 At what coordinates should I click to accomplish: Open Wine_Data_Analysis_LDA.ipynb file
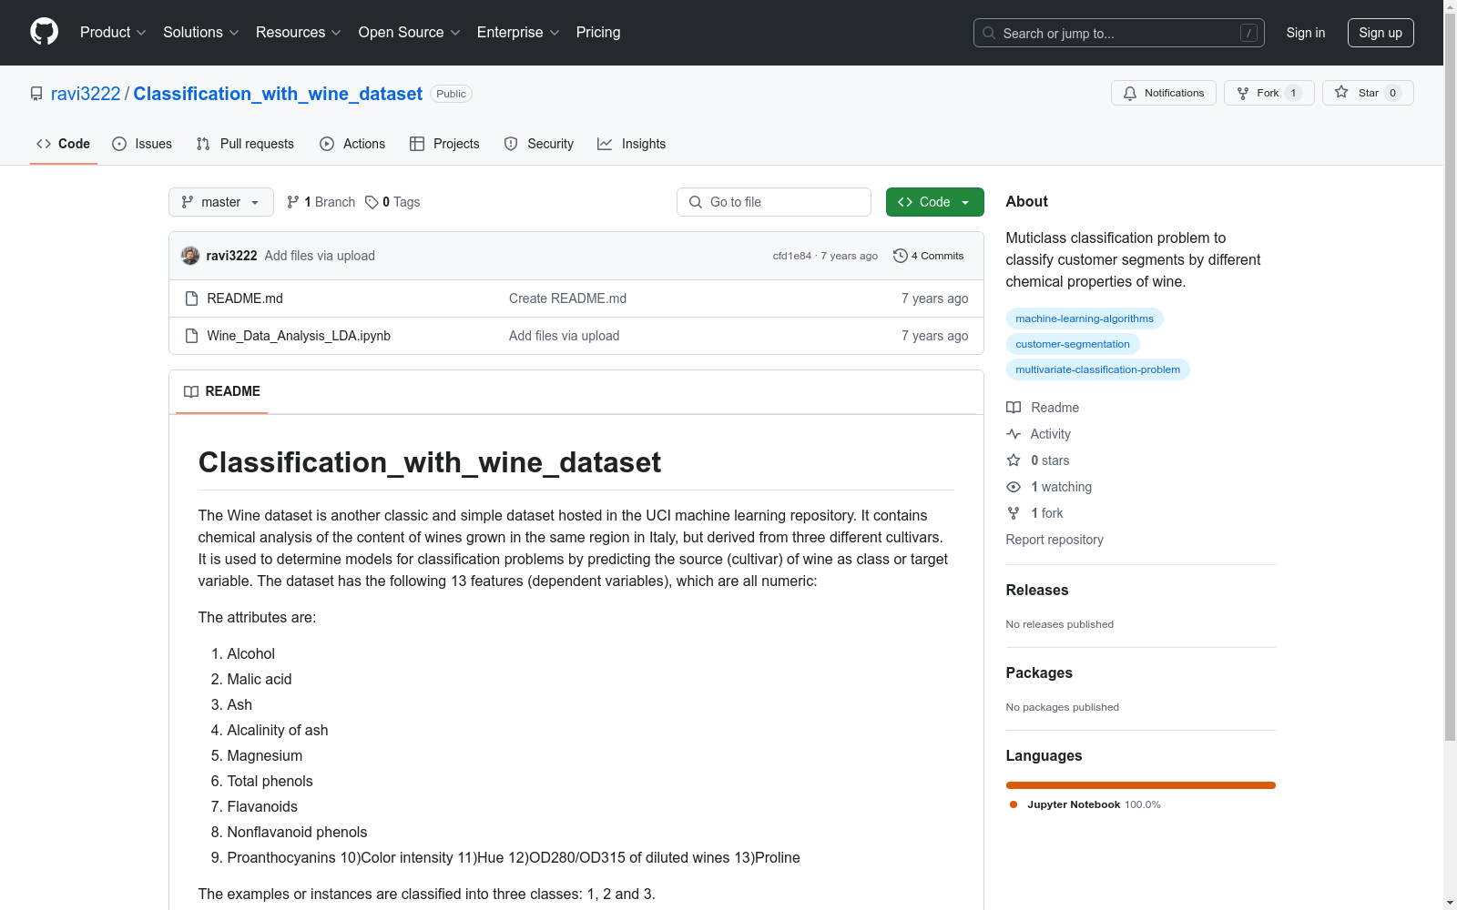pos(299,336)
